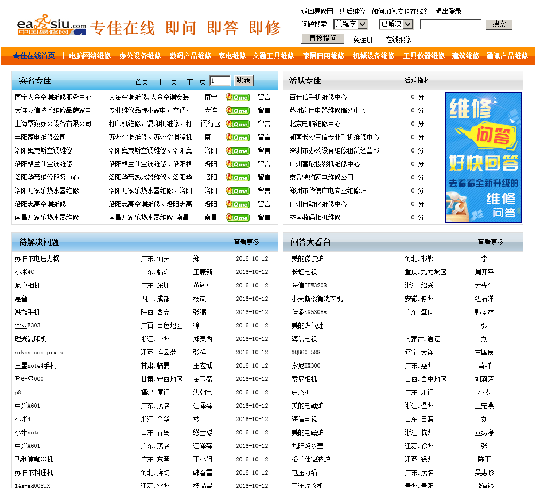This screenshot has height=488, width=536.
Task: Open the 魅族手机 pending question
Action: tap(27, 312)
